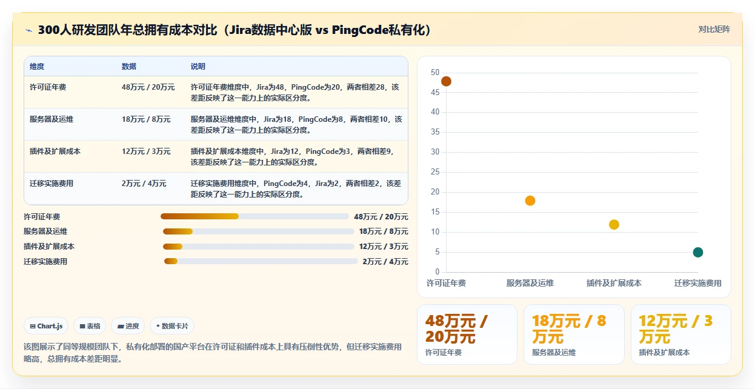This screenshot has width=755, height=389.
Task: Click table data cell 48万元 / 20万元
Action: tap(148, 87)
